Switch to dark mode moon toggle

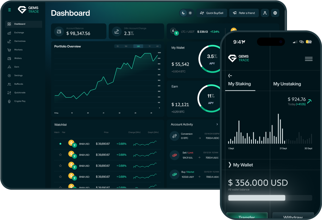point(183,13)
